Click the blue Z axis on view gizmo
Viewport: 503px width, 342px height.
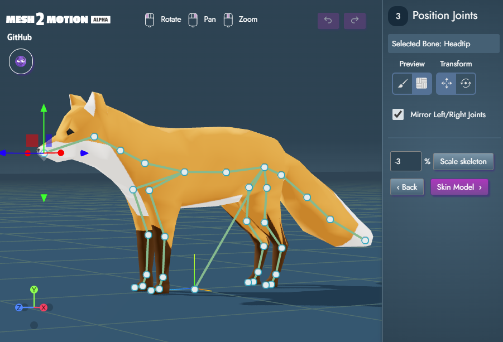[x=19, y=308]
